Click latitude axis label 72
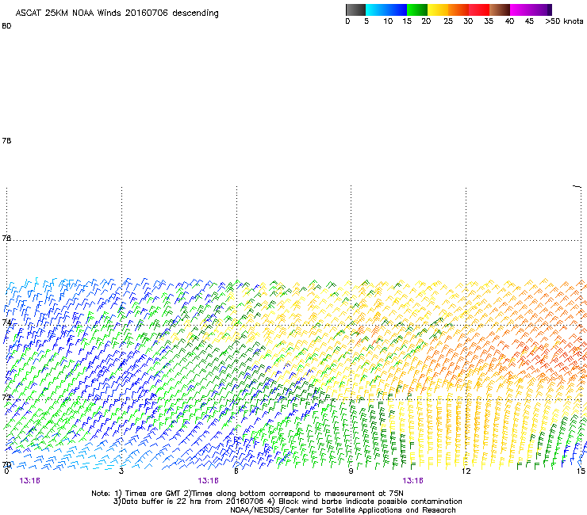 [x=6, y=397]
